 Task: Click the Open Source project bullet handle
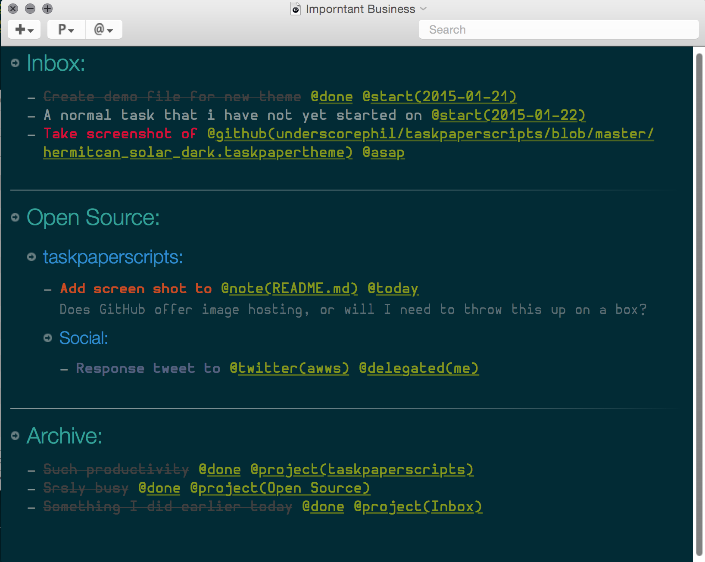coord(16,218)
